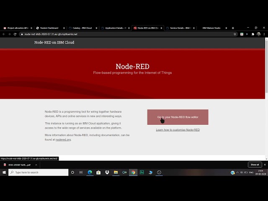Image resolution: width=268 pixels, height=201 pixels.
Task: Open Cortana from the taskbar
Action: 72,172
